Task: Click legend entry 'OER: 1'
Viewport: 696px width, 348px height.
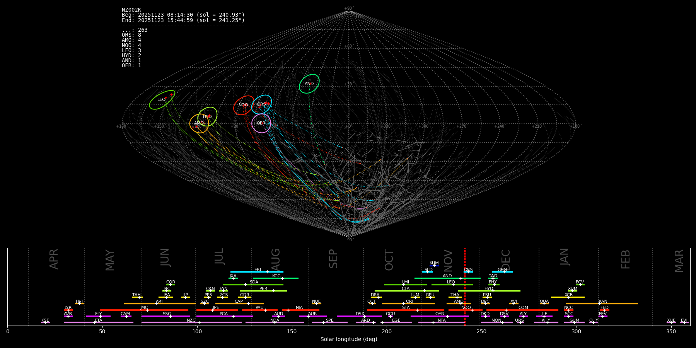Action: pyautogui.click(x=131, y=66)
